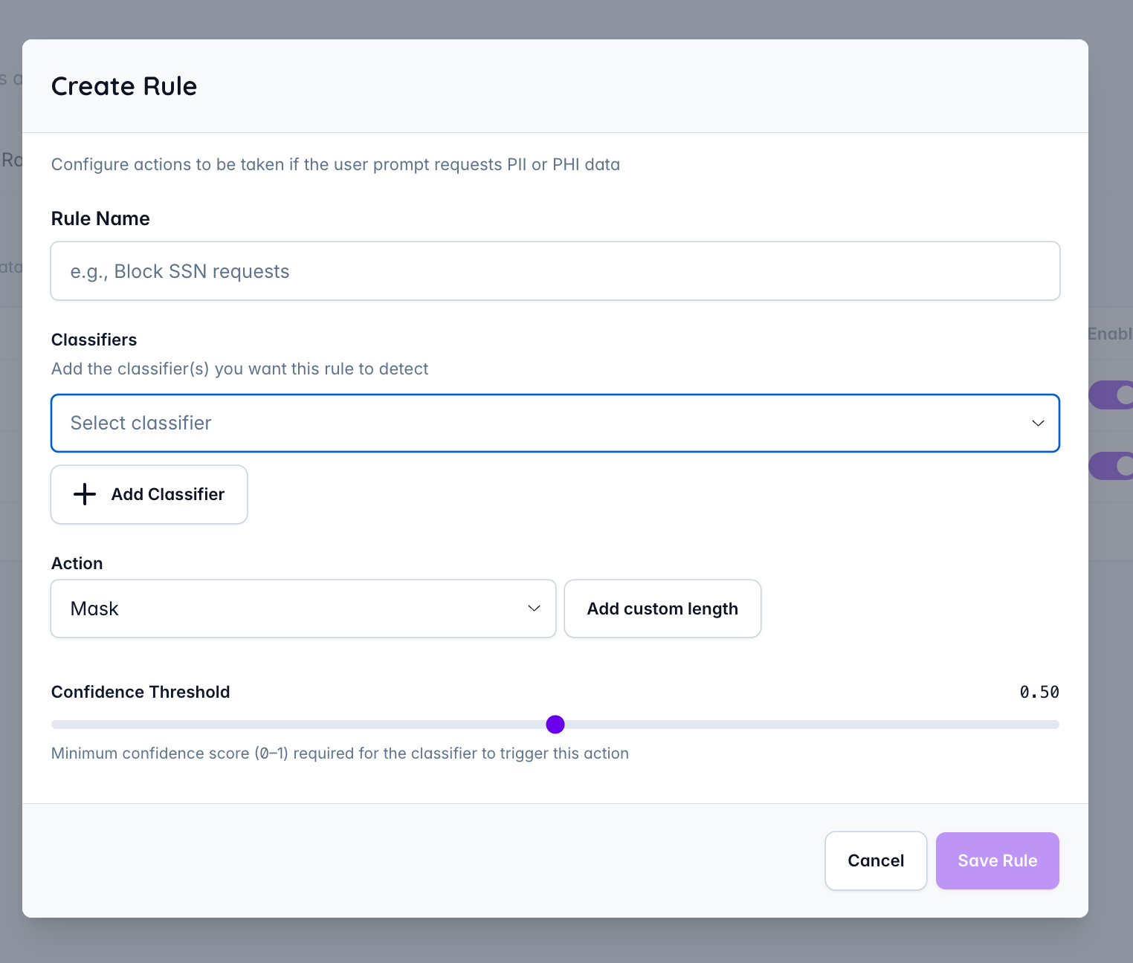Click the chevron on the Mask dropdown
Screen dimensions: 1133x963
534,608
